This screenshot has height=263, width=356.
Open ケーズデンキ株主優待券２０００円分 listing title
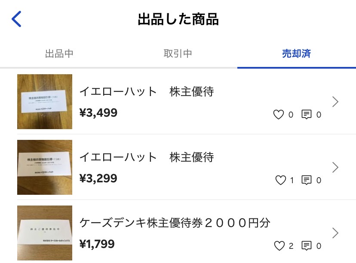click(x=175, y=223)
